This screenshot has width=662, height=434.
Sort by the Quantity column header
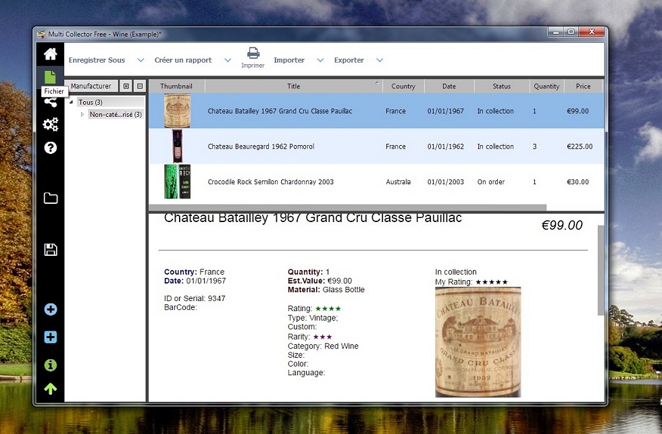pyautogui.click(x=546, y=86)
